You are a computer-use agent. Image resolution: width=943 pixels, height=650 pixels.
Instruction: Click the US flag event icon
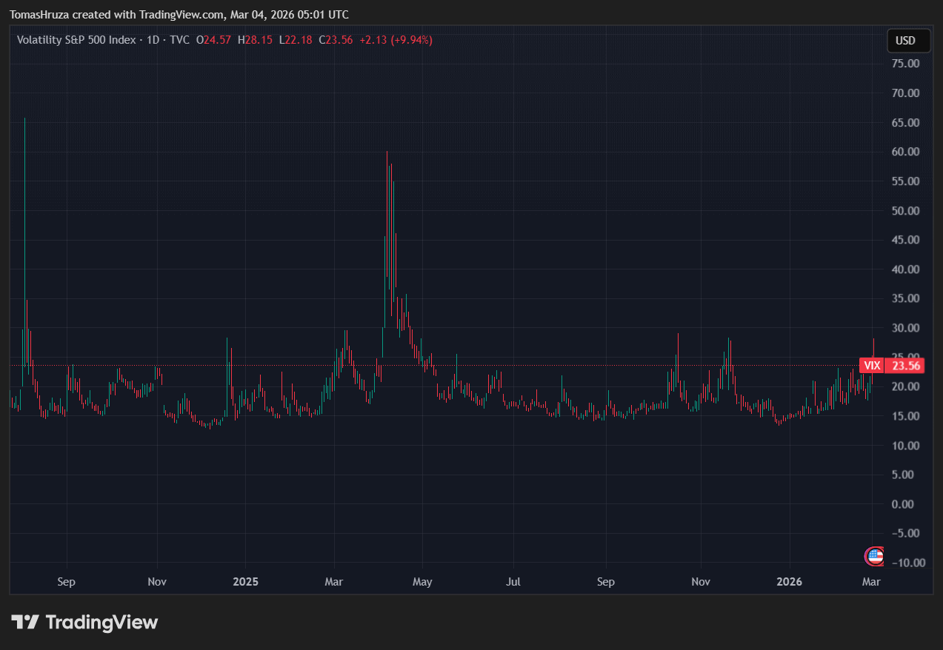(875, 556)
